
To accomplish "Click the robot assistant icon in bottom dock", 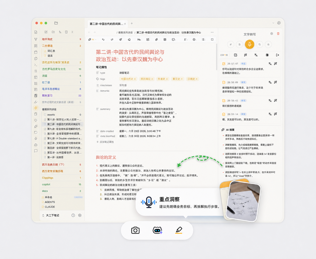I will coord(157,230).
